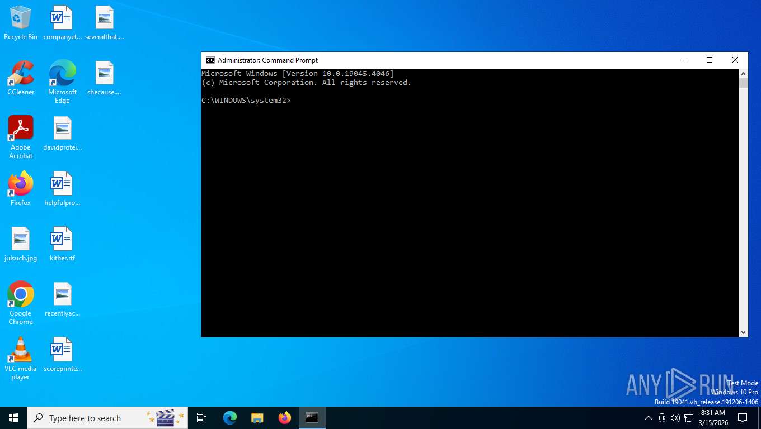The width and height of the screenshot is (761, 429).
Task: Open the VLC media player shortcut
Action: [21, 359]
